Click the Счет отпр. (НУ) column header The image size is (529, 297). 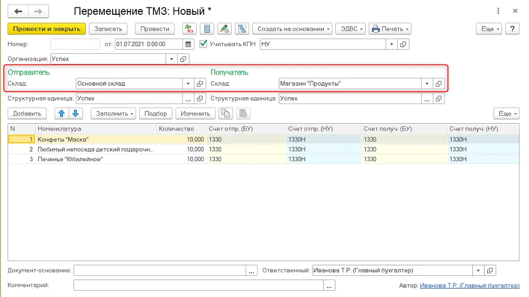tap(323, 129)
